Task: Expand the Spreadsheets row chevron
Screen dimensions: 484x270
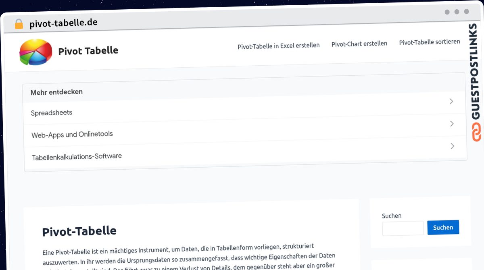Action: [x=451, y=101]
